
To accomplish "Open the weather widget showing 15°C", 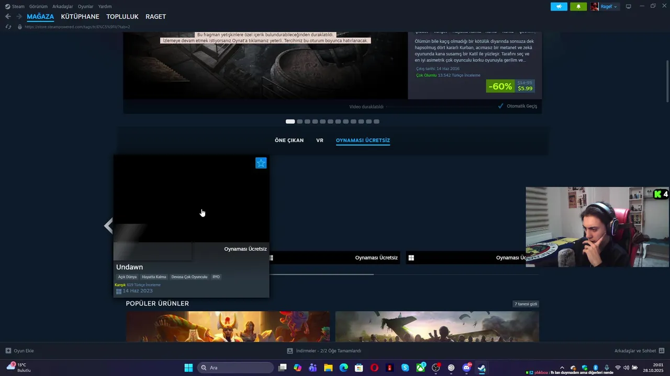I will point(19,368).
